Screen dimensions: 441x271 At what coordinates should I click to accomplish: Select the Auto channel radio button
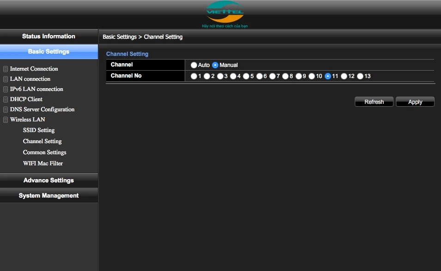click(194, 65)
